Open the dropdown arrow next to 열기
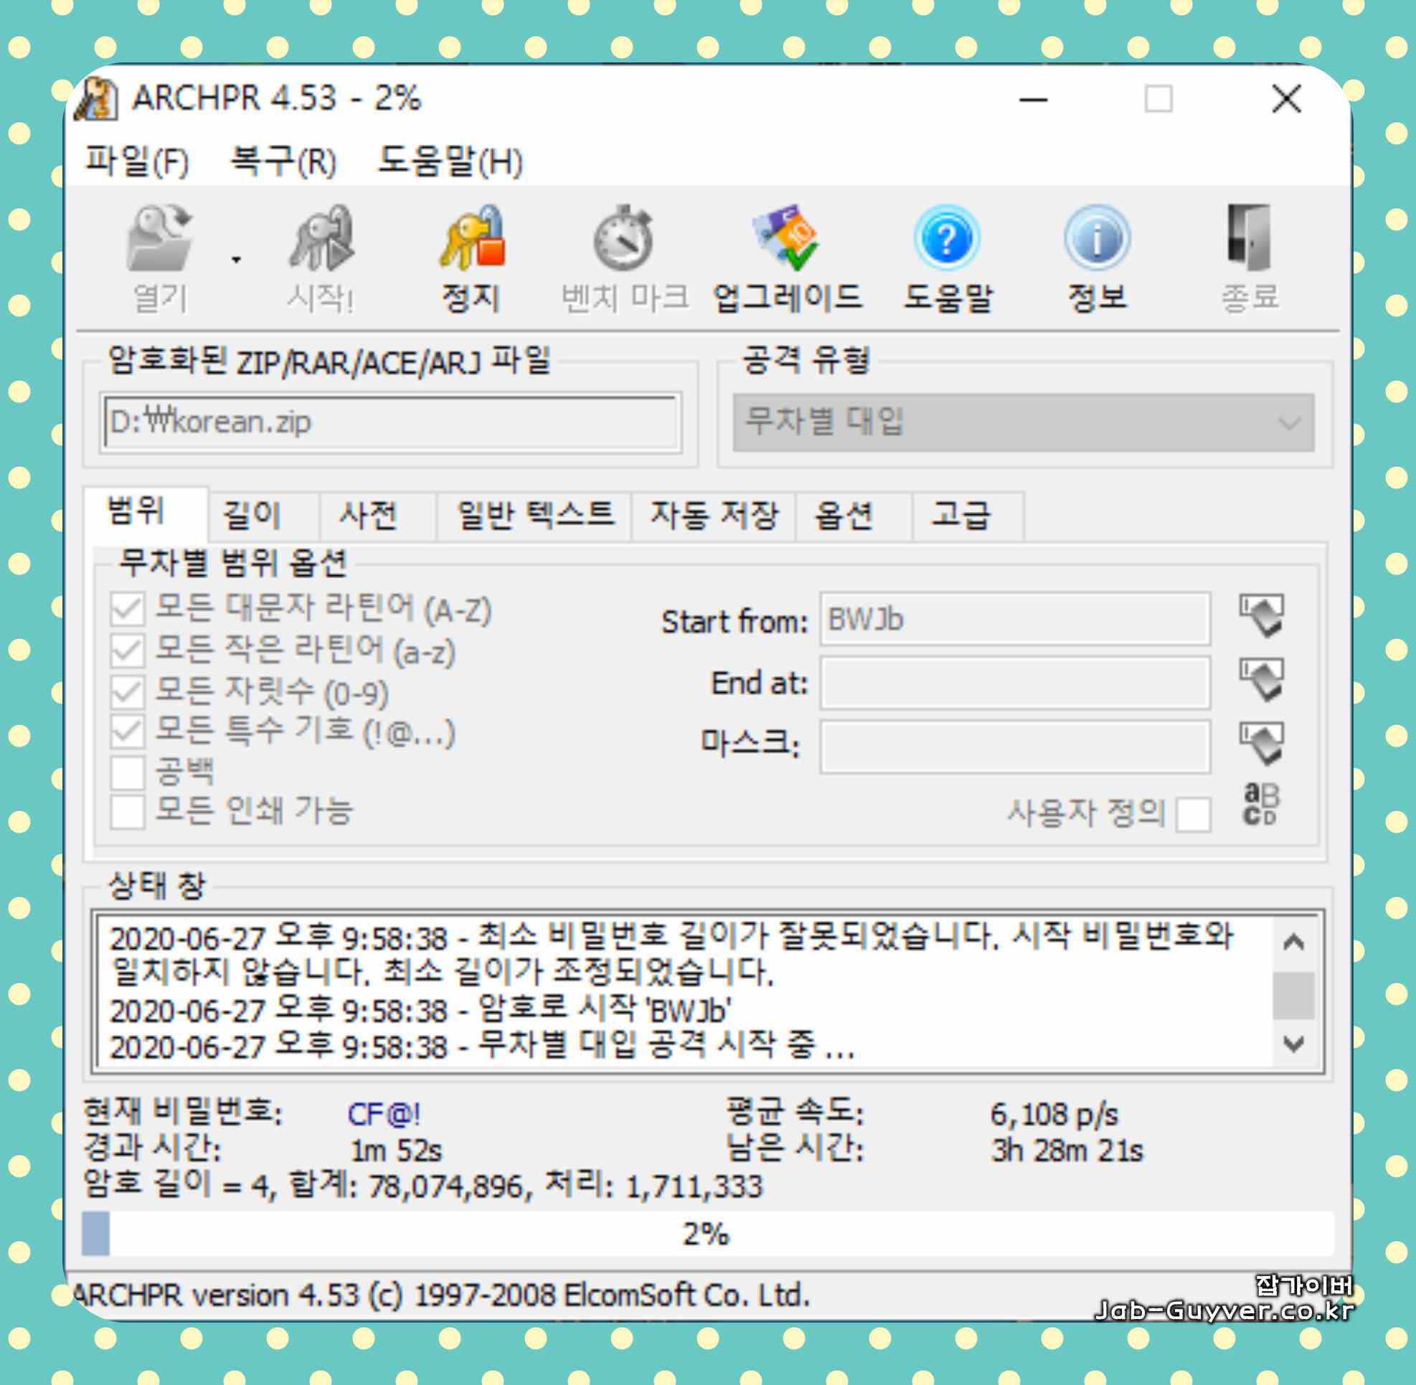The height and width of the screenshot is (1385, 1416). (236, 260)
